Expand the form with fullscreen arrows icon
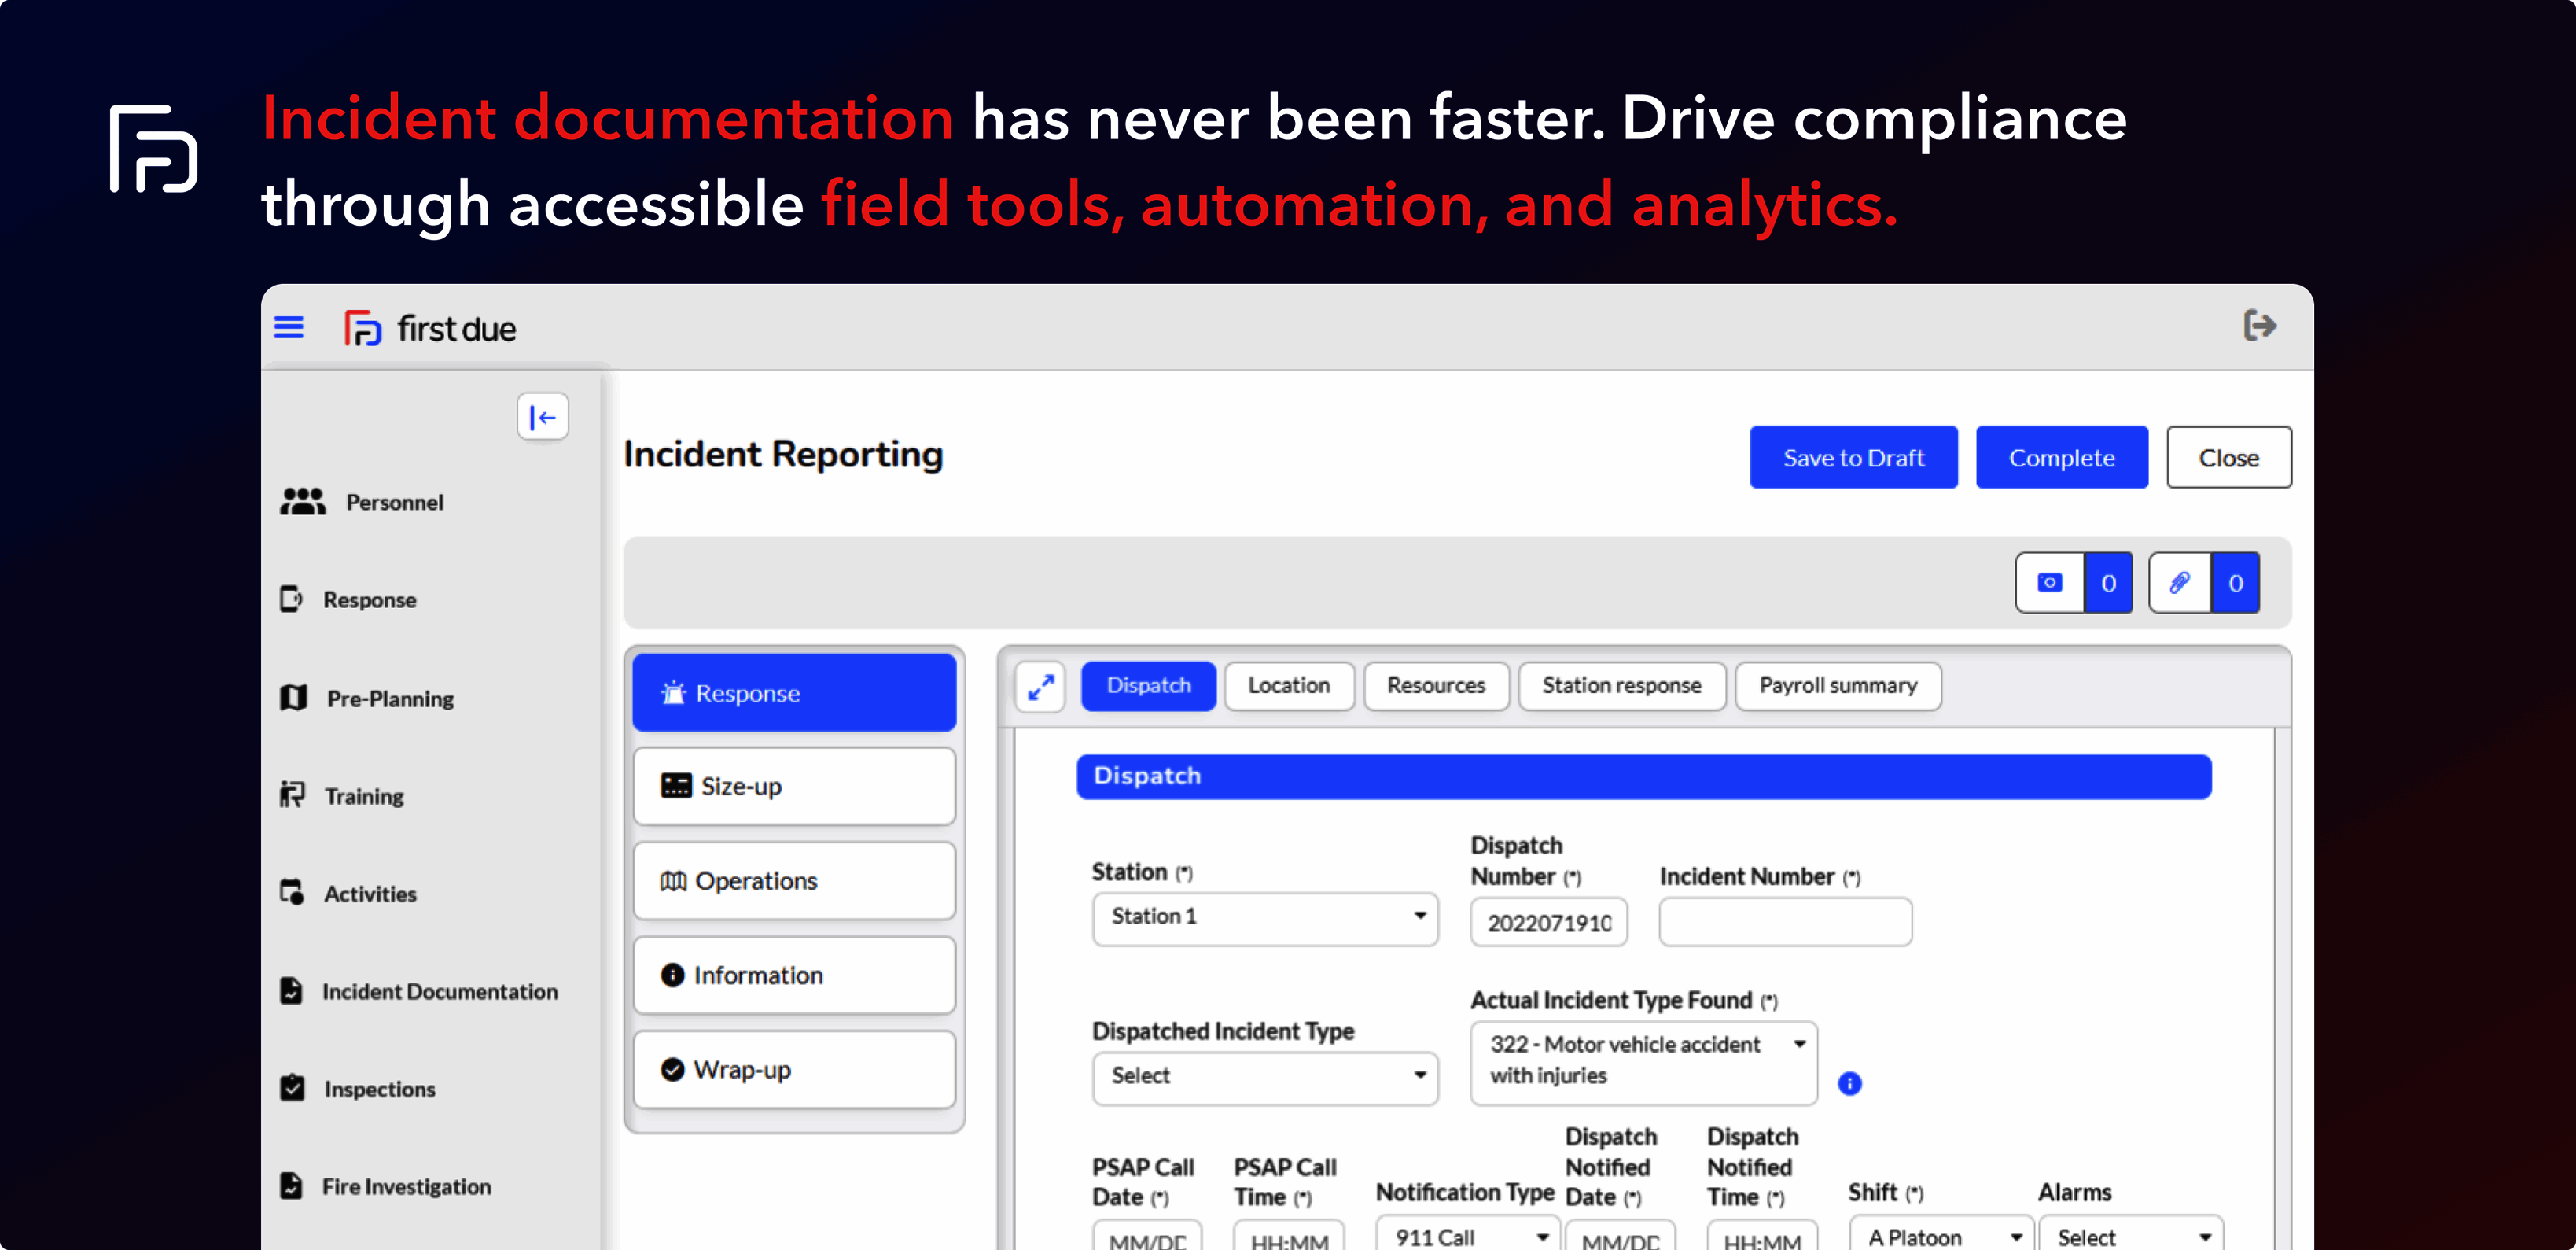 coord(1040,687)
